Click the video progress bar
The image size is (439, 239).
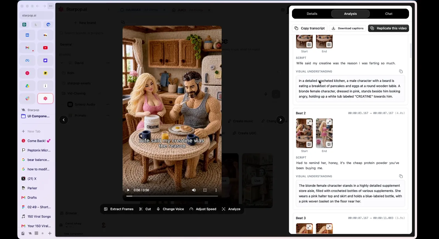[172, 196]
